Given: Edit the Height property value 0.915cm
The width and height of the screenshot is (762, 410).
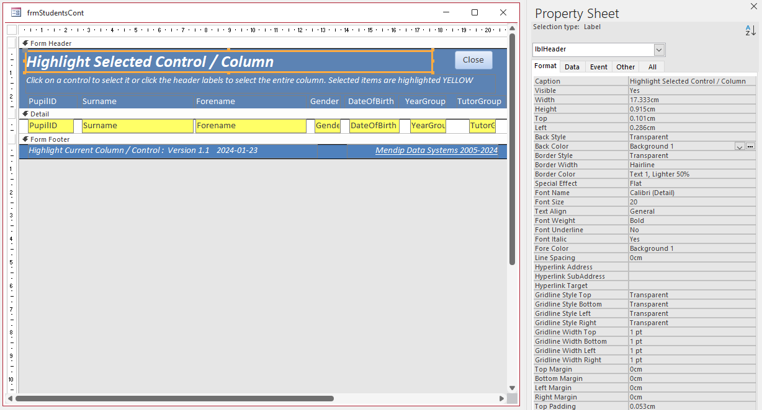Looking at the screenshot, I should click(692, 109).
